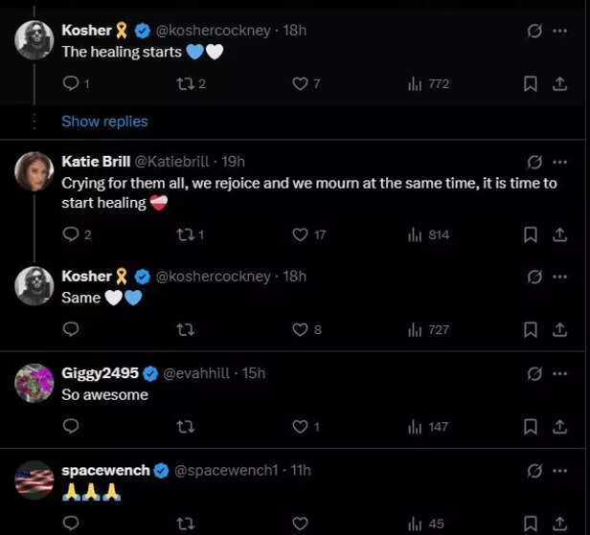
Task: Open more options on spacewench's tweet
Action: coord(560,471)
